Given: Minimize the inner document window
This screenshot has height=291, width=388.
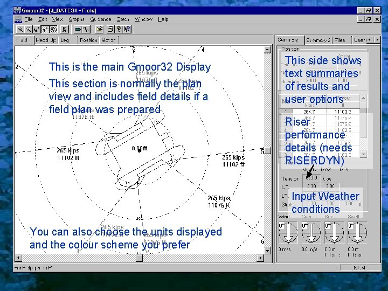Looking at the screenshot, I should pos(361,19).
